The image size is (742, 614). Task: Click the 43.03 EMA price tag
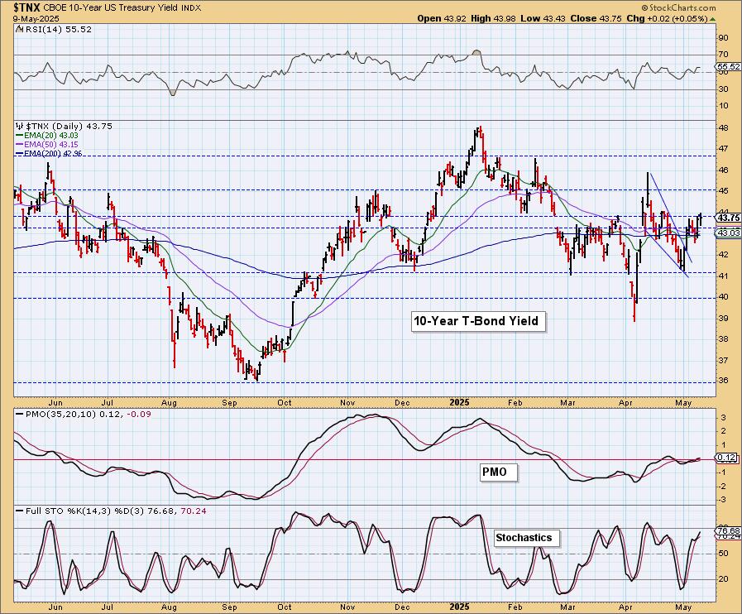tap(729, 233)
